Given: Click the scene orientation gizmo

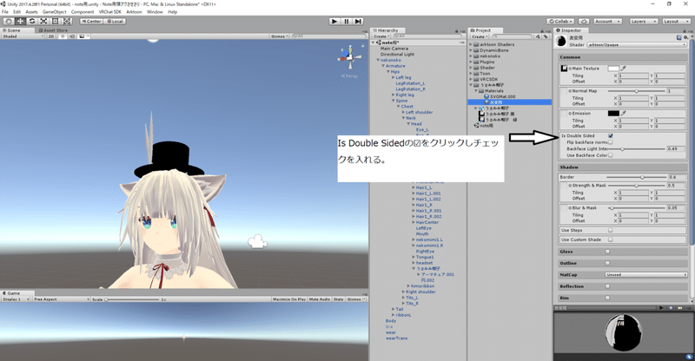Looking at the screenshot, I should pos(350,56).
